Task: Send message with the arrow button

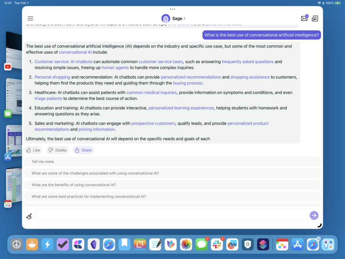Action: (314, 215)
